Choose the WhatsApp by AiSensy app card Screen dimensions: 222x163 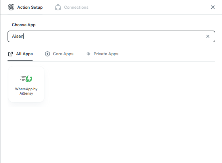click(26, 84)
